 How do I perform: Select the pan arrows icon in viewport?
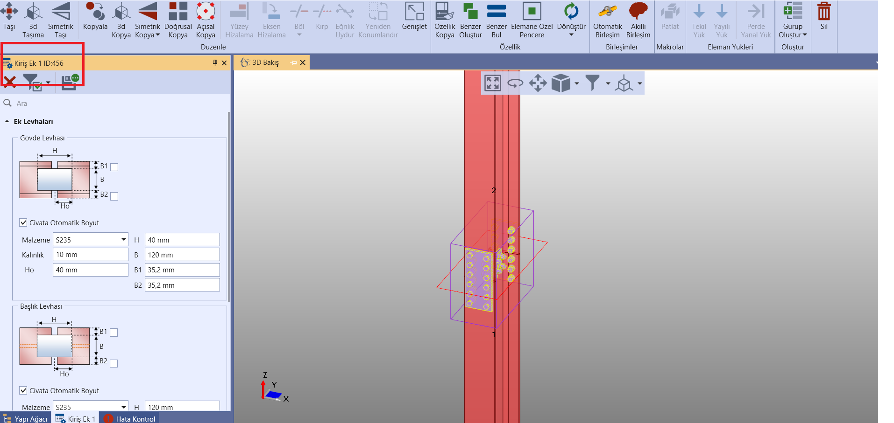click(538, 83)
